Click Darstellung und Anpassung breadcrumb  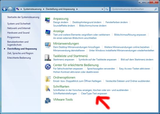tap(60, 9)
